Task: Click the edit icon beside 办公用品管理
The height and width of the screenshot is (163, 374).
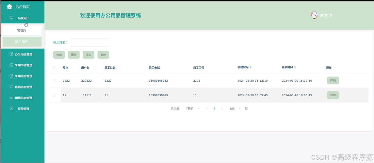Action: 11,54
